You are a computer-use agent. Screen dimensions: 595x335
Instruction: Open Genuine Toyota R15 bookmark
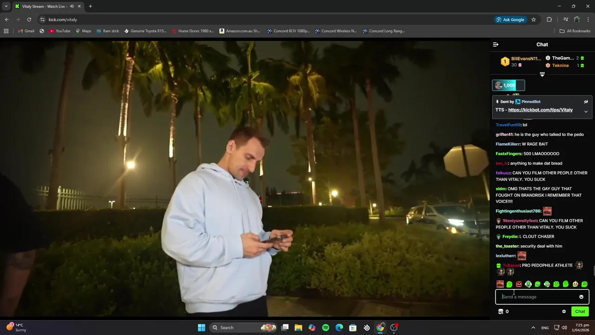(145, 31)
